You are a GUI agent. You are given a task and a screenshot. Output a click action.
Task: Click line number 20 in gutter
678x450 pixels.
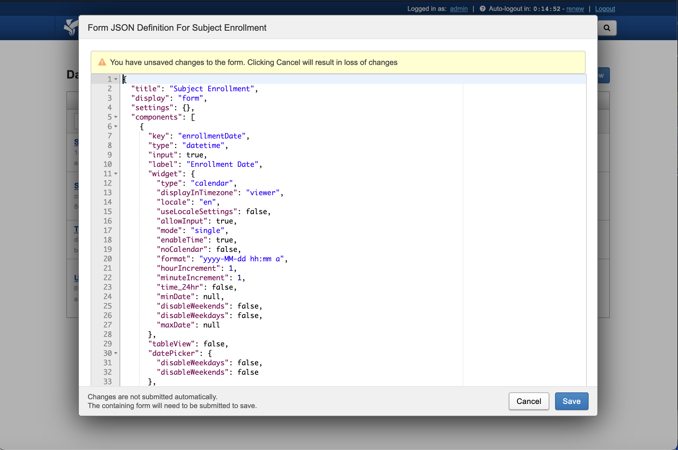[x=107, y=259]
